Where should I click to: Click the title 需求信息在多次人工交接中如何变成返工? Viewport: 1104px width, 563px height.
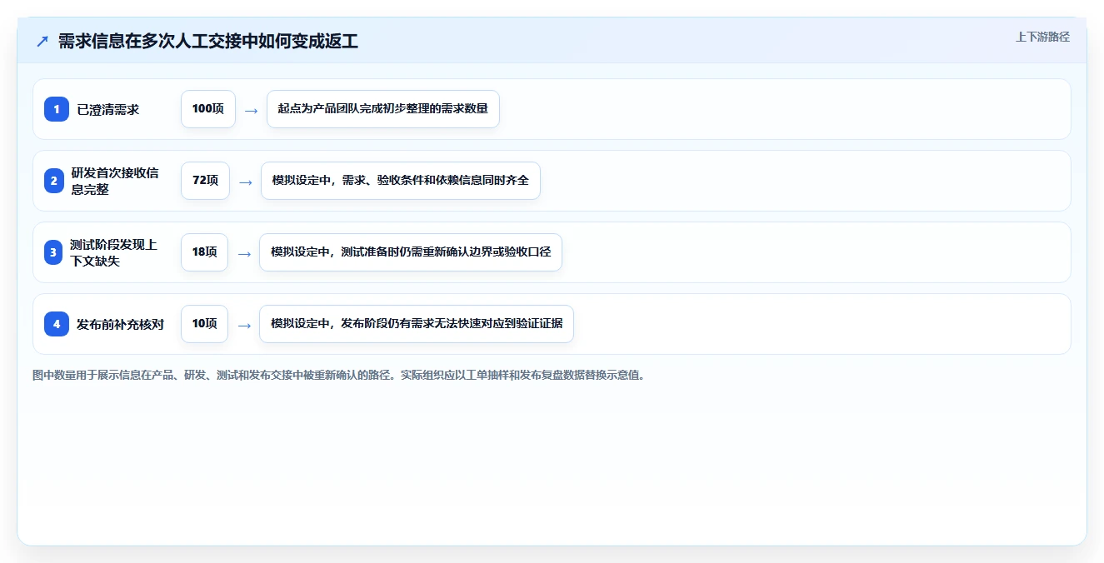click(208, 41)
